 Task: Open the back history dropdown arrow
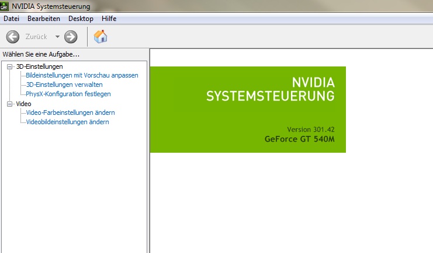[x=57, y=36]
